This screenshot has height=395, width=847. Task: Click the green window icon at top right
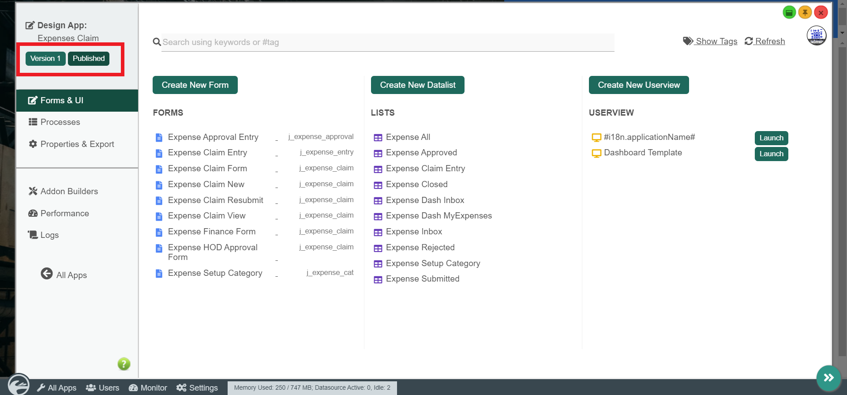point(789,13)
